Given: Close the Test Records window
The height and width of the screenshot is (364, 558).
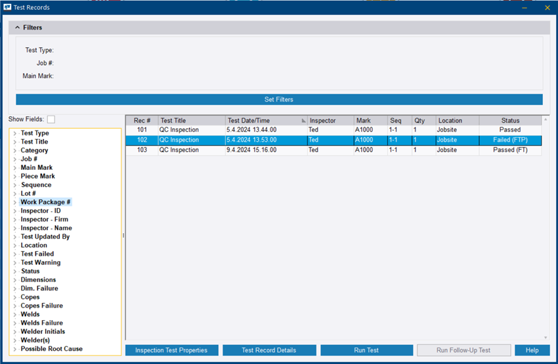Looking at the screenshot, I should tap(547, 7).
